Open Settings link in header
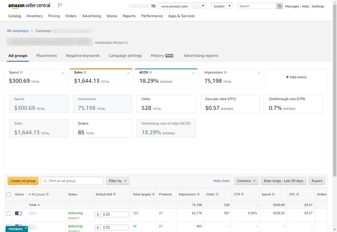The height and width of the screenshot is (232, 337). (x=318, y=6)
